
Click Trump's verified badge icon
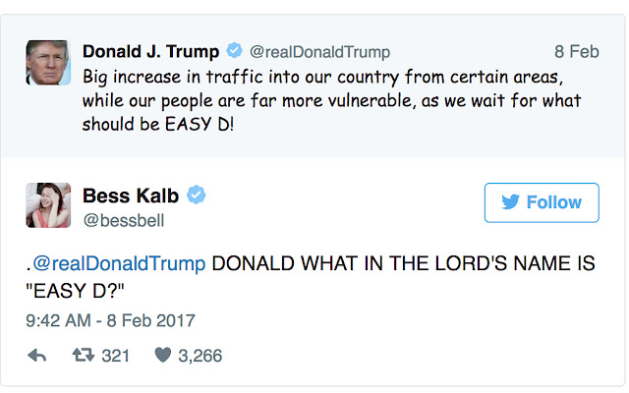[x=233, y=51]
